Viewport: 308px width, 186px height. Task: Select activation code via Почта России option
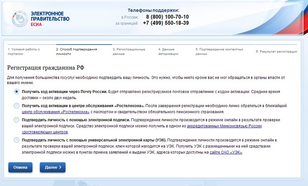tap(17, 91)
